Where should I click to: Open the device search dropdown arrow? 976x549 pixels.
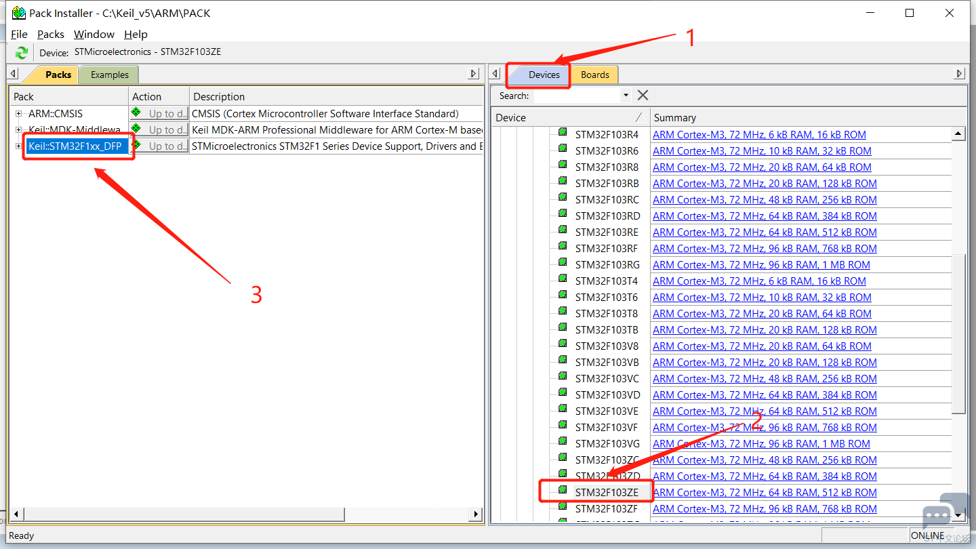(x=626, y=96)
